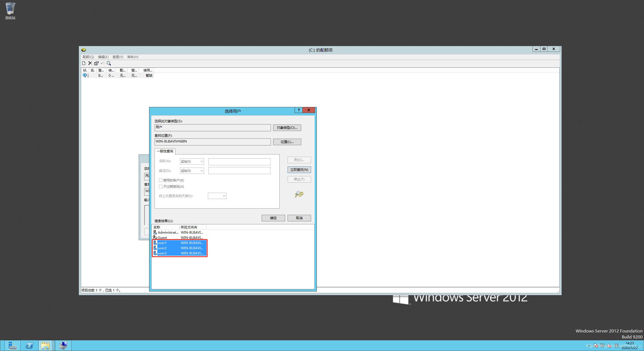Click the help question mark in 选择用户 dialog
The image size is (644, 351).
click(299, 110)
